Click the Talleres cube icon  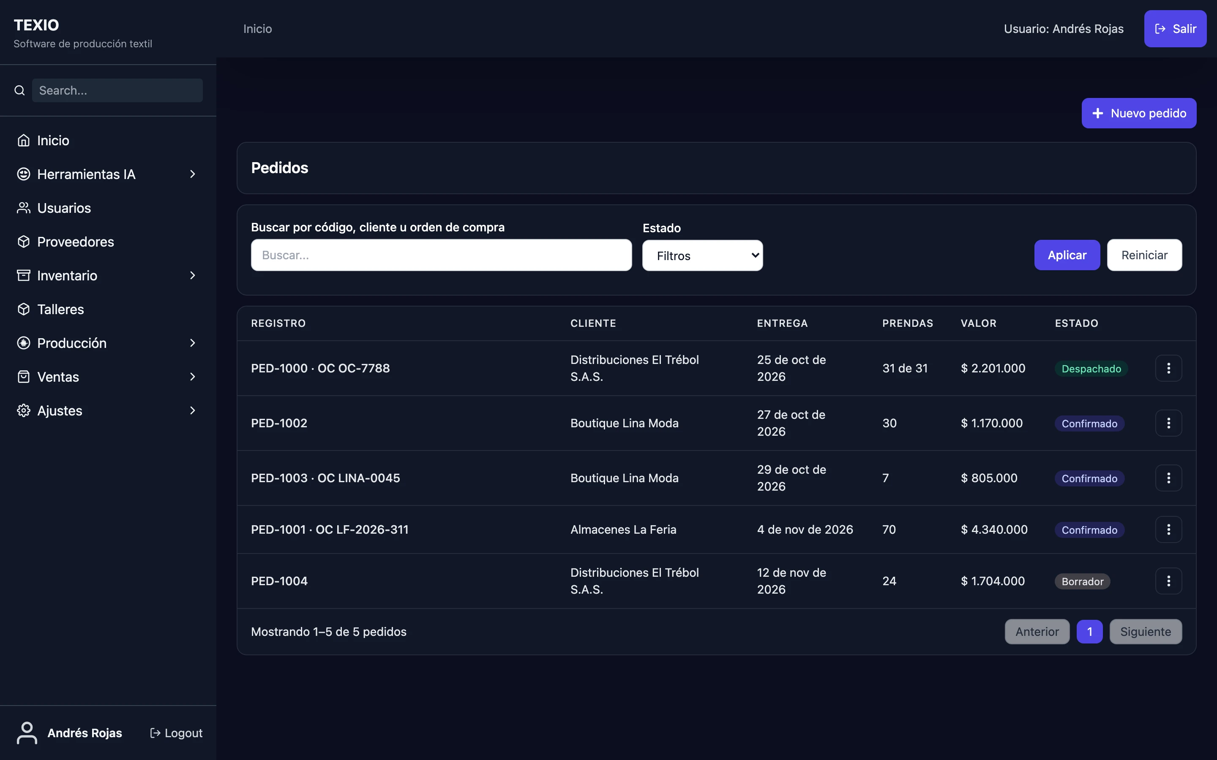[24, 309]
